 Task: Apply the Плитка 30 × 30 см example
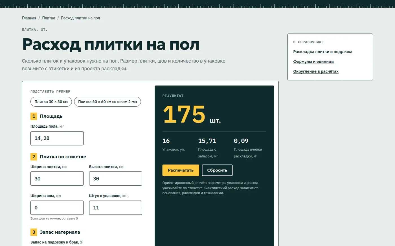pyautogui.click(x=51, y=102)
